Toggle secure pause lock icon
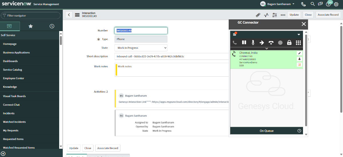Screen dimensions: 343x157 click(x=289, y=42)
